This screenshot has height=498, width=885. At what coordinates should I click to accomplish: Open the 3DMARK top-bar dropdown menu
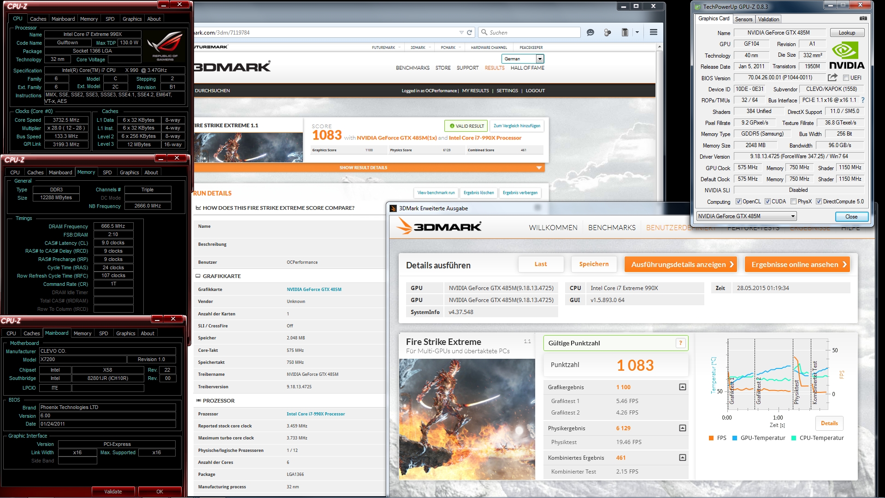(x=420, y=47)
